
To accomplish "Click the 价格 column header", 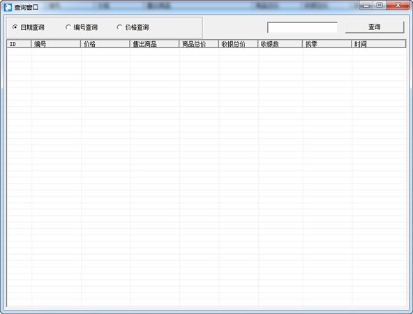I will pyautogui.click(x=105, y=44).
